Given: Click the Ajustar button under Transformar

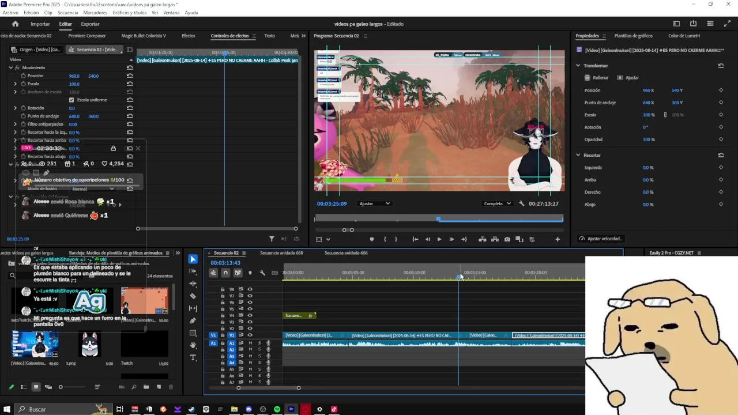Looking at the screenshot, I should pyautogui.click(x=628, y=77).
